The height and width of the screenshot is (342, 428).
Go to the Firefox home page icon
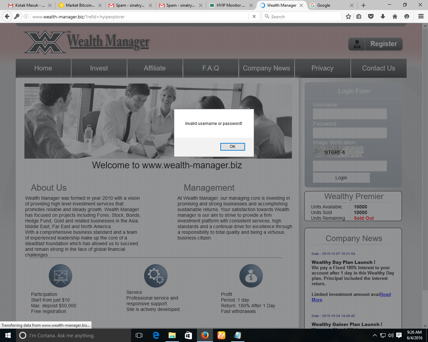395,16
